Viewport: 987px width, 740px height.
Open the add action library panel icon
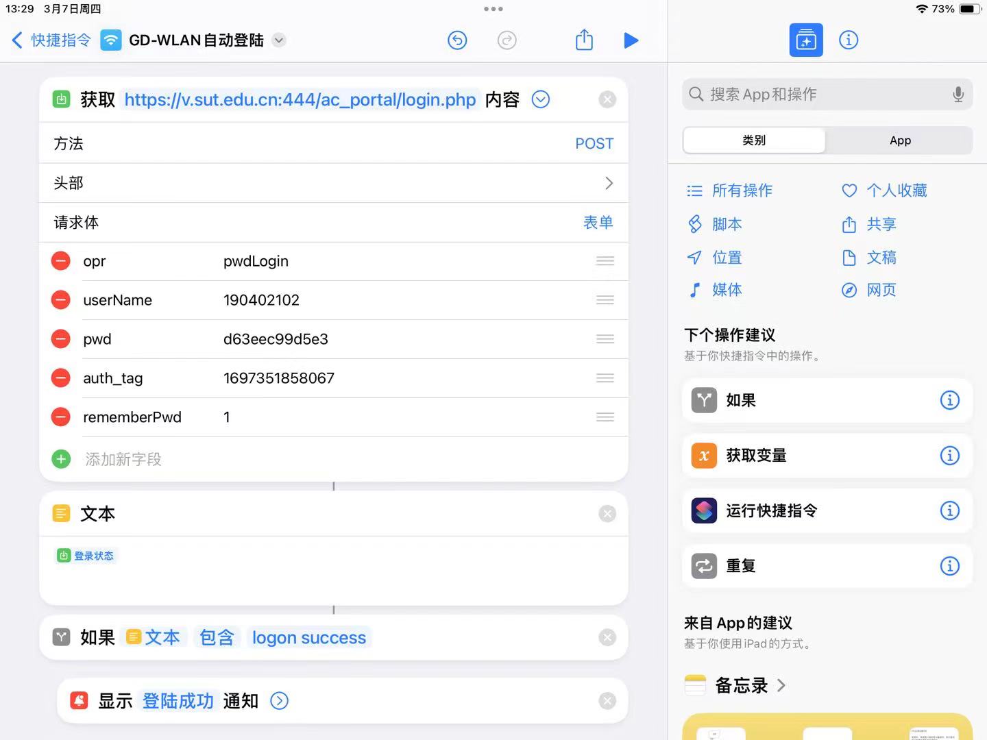pyautogui.click(x=806, y=40)
